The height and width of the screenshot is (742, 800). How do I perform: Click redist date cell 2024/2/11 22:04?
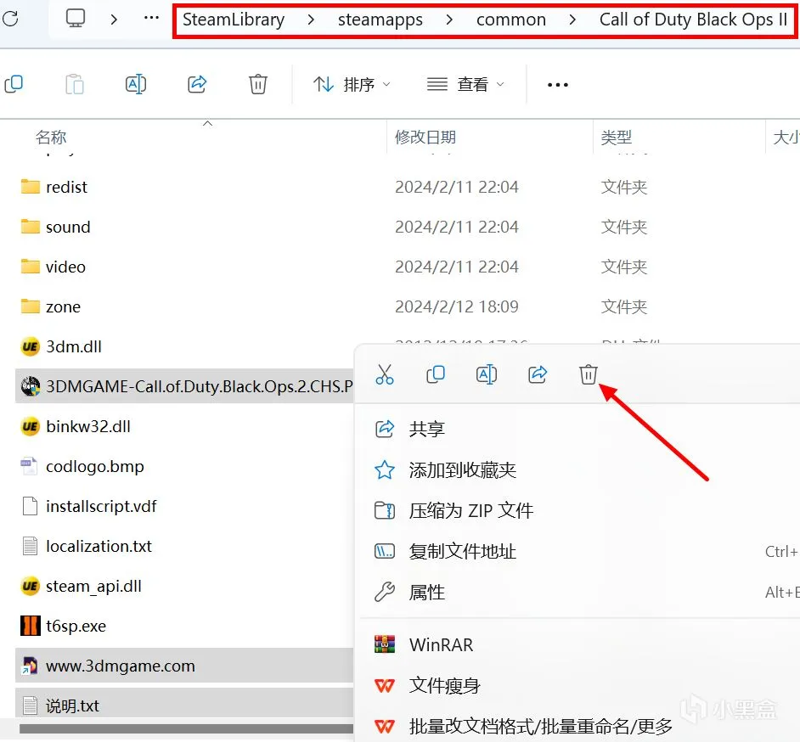(x=457, y=187)
